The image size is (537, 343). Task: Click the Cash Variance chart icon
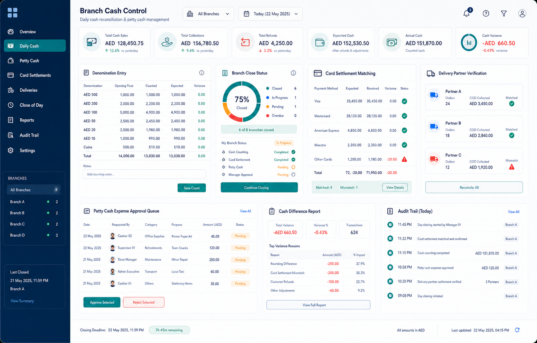click(x=469, y=42)
